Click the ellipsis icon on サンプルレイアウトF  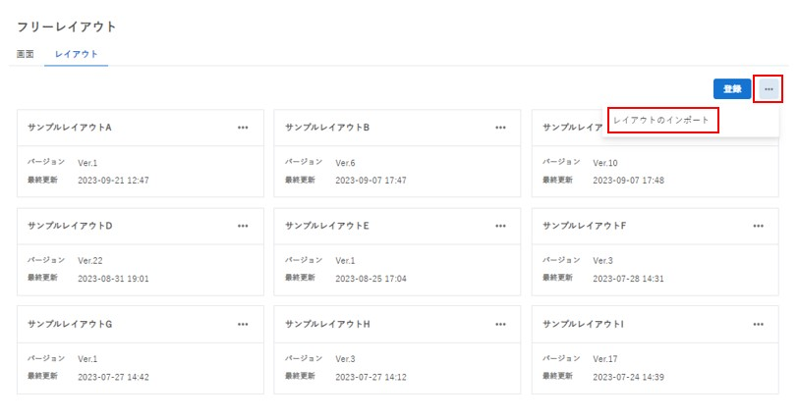[758, 226]
